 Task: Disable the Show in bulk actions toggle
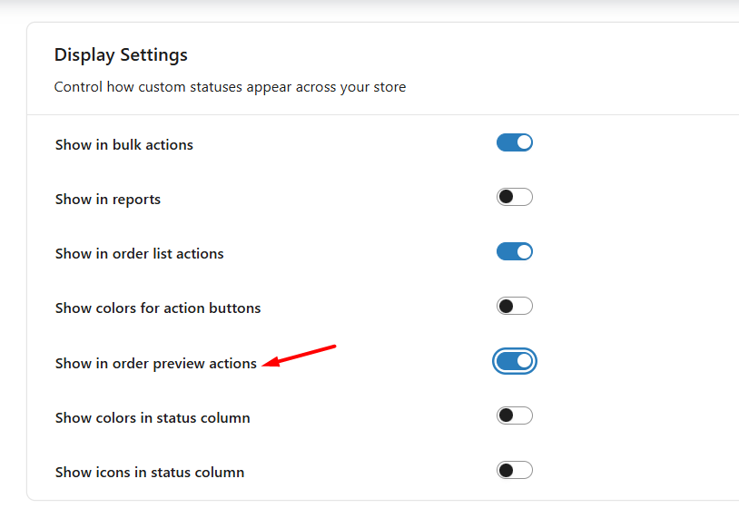pyautogui.click(x=514, y=142)
